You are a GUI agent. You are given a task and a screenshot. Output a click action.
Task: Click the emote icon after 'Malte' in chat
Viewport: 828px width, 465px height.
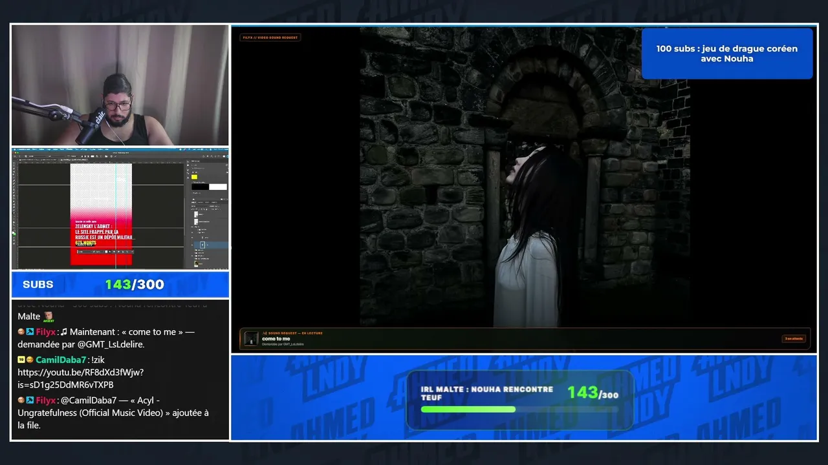49,316
